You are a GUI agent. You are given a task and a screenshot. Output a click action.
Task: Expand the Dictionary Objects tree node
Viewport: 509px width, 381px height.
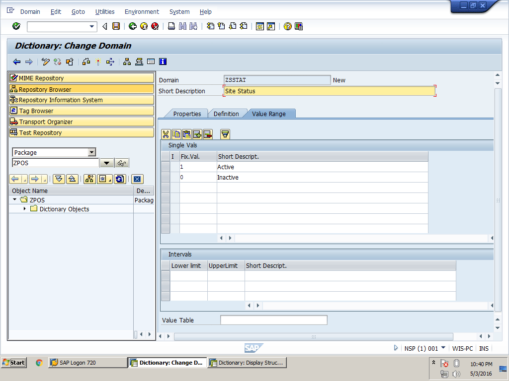(x=24, y=209)
